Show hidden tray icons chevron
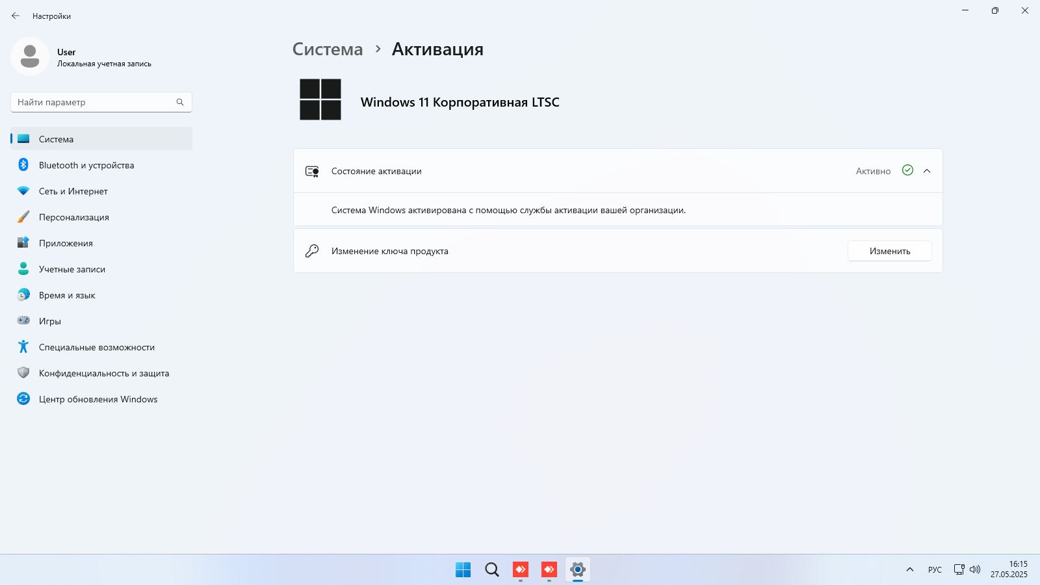This screenshot has height=585, width=1040. tap(910, 569)
